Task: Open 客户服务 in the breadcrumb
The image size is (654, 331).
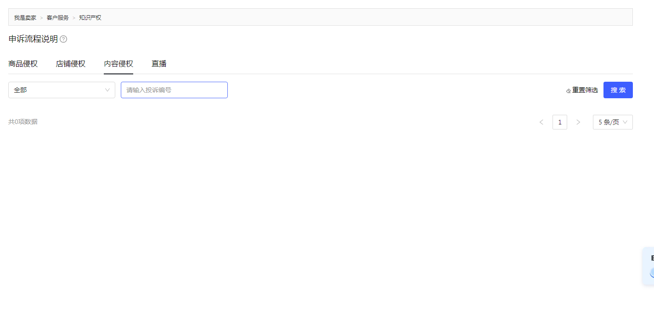Action: [58, 18]
